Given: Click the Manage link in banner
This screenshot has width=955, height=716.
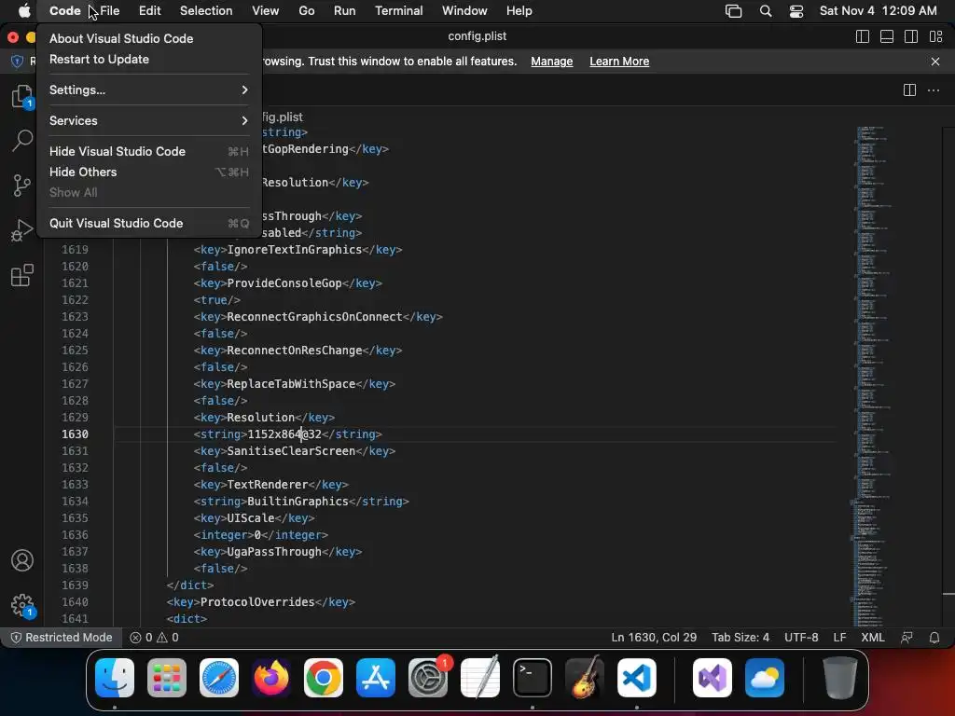Looking at the screenshot, I should coord(552,62).
